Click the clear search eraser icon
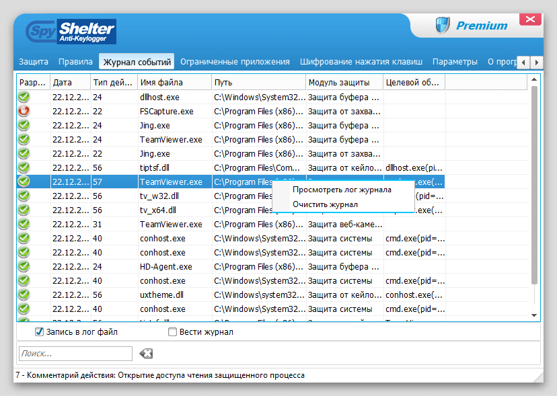This screenshot has height=396, width=557. (x=146, y=354)
